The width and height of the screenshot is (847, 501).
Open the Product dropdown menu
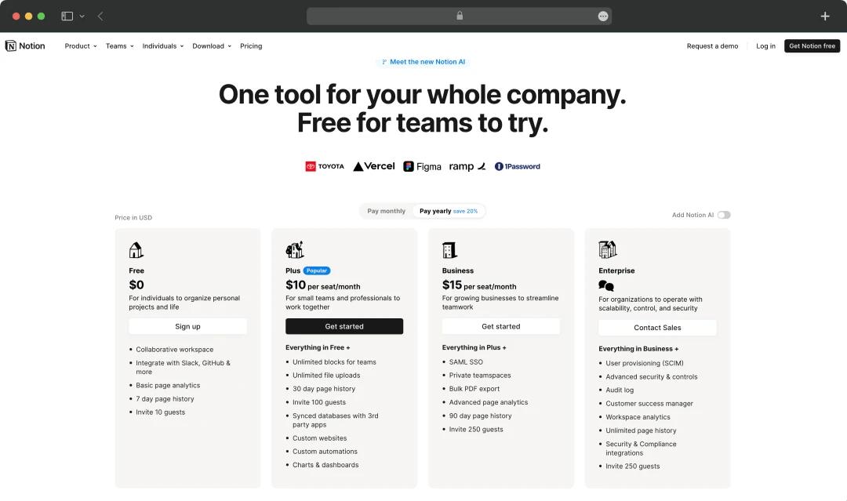(79, 45)
